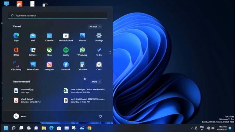
Task: Open network settings tray icon
Action: (x=209, y=128)
